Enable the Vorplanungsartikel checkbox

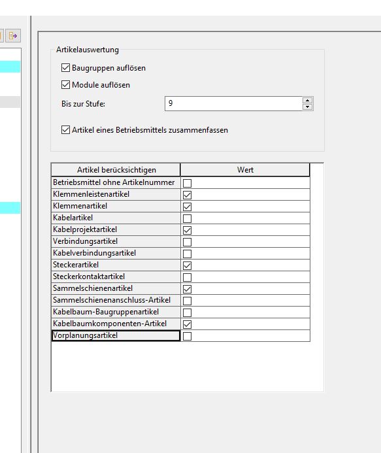pyautogui.click(x=187, y=336)
